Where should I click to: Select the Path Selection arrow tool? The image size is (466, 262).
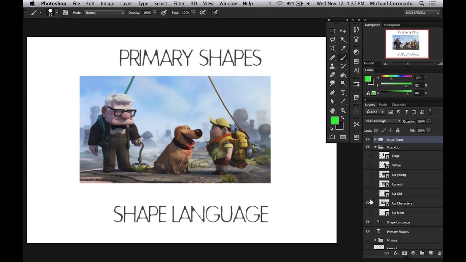pos(332,102)
